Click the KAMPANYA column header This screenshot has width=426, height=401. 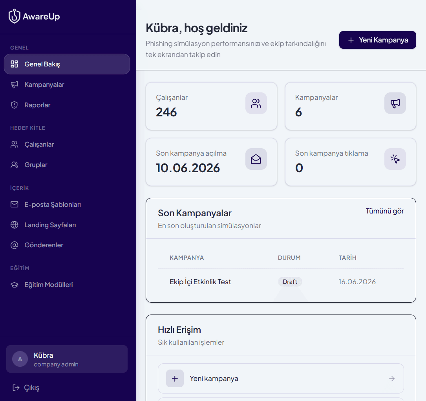tap(186, 258)
